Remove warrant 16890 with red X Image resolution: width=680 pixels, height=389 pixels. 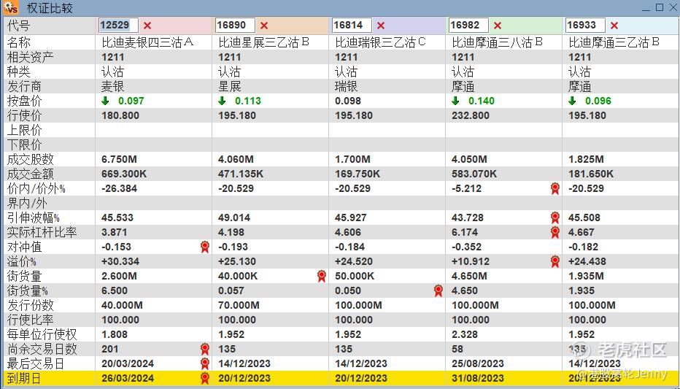pyautogui.click(x=264, y=26)
